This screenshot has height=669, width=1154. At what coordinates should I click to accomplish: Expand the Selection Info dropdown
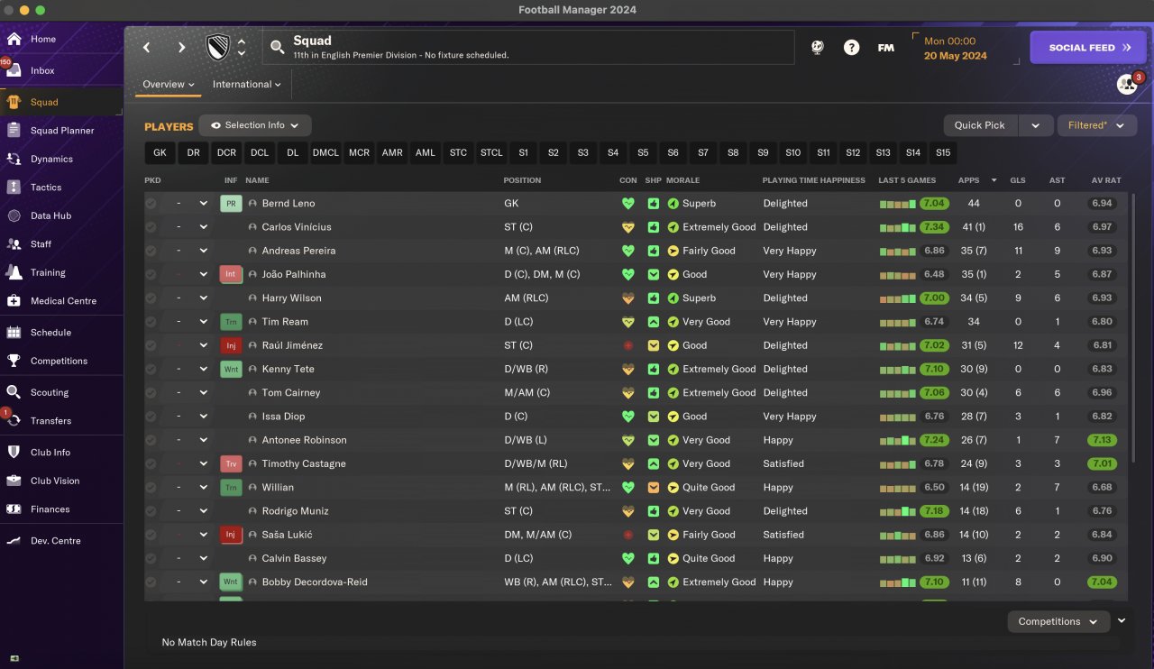coord(255,125)
